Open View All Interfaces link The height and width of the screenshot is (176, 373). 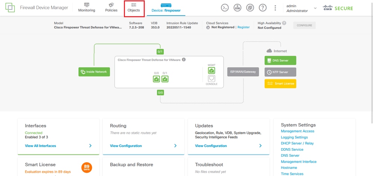point(40,146)
